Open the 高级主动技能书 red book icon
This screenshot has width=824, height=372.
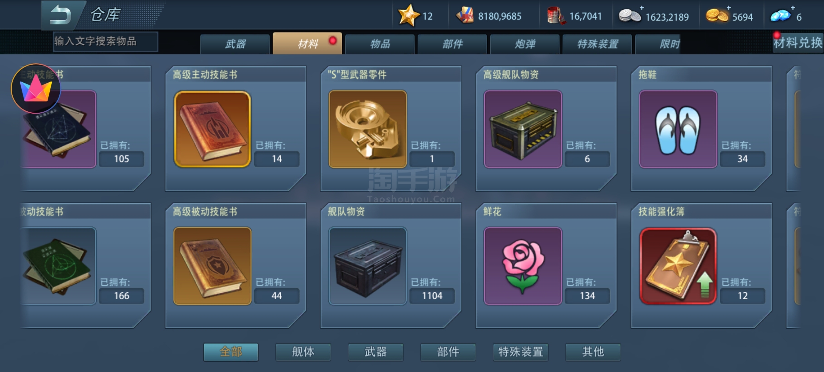point(212,129)
